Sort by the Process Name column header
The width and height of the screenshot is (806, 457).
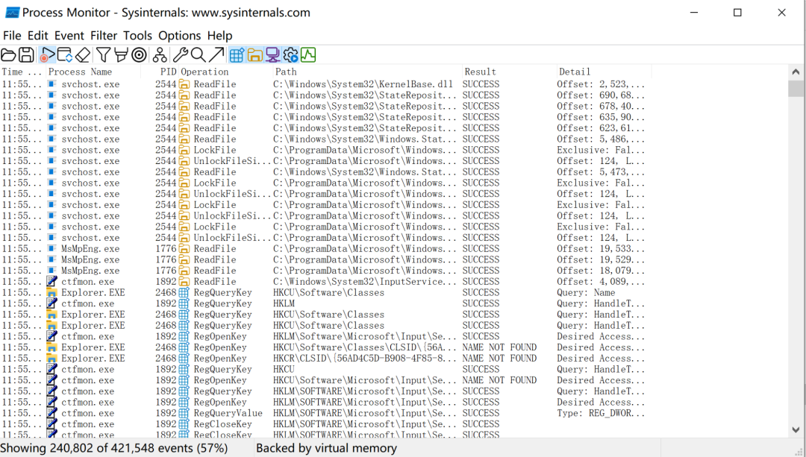pos(93,72)
